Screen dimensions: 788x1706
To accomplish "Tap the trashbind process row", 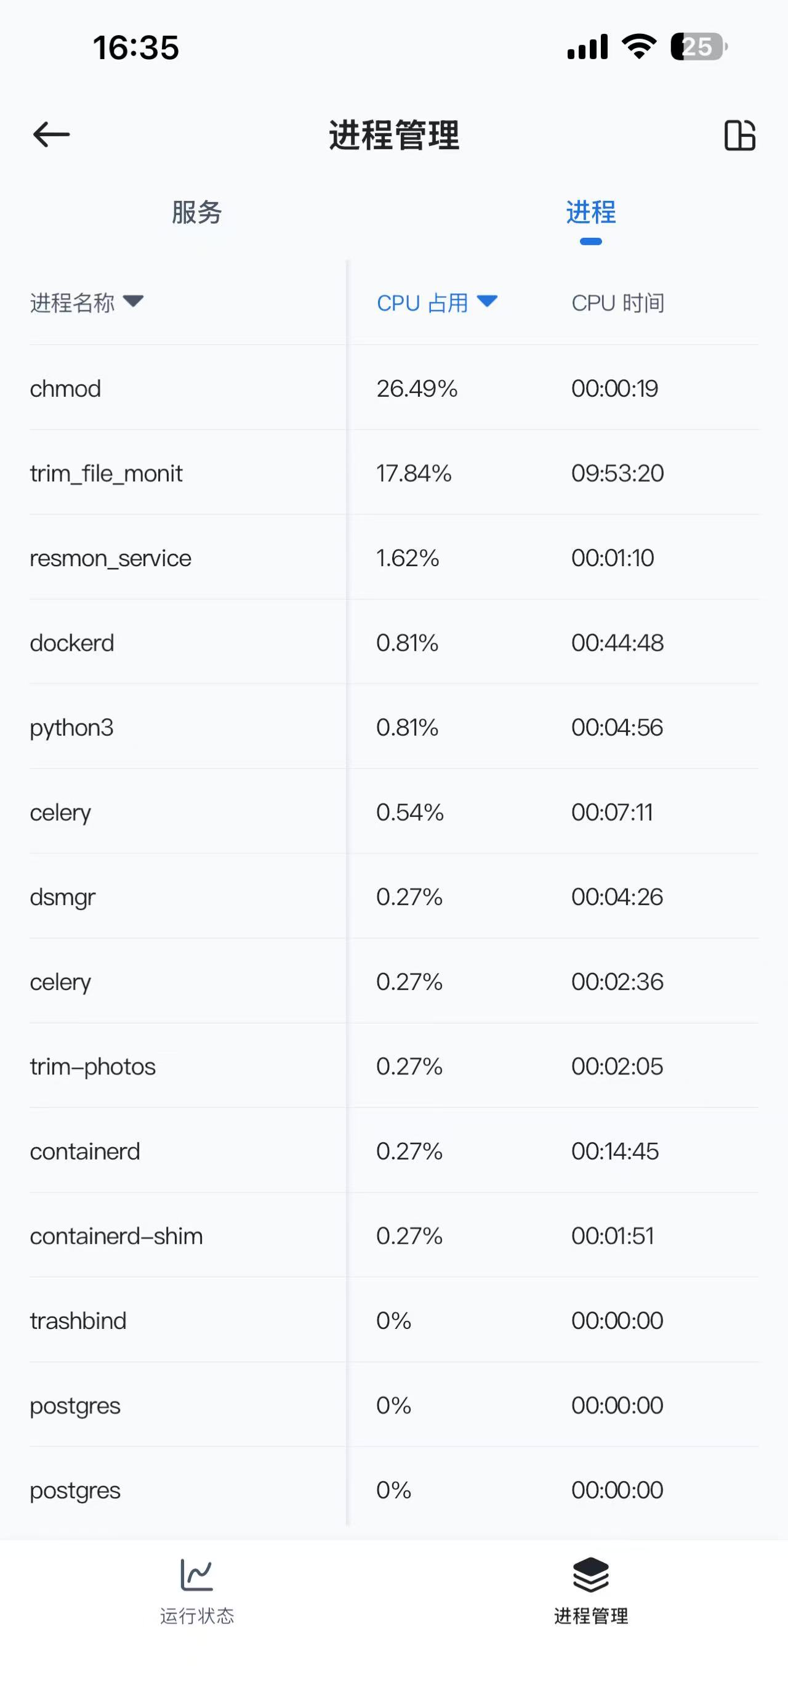I will click(x=78, y=1320).
